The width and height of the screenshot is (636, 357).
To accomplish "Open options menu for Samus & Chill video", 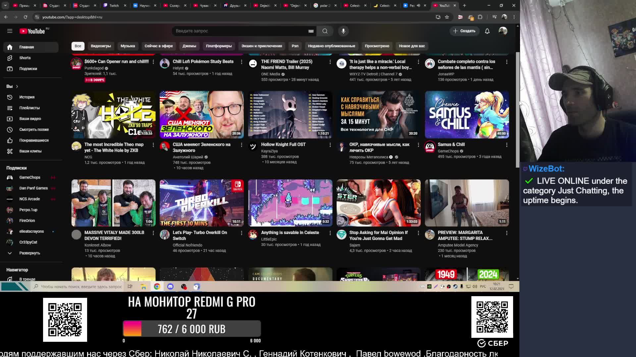I will pyautogui.click(x=506, y=145).
